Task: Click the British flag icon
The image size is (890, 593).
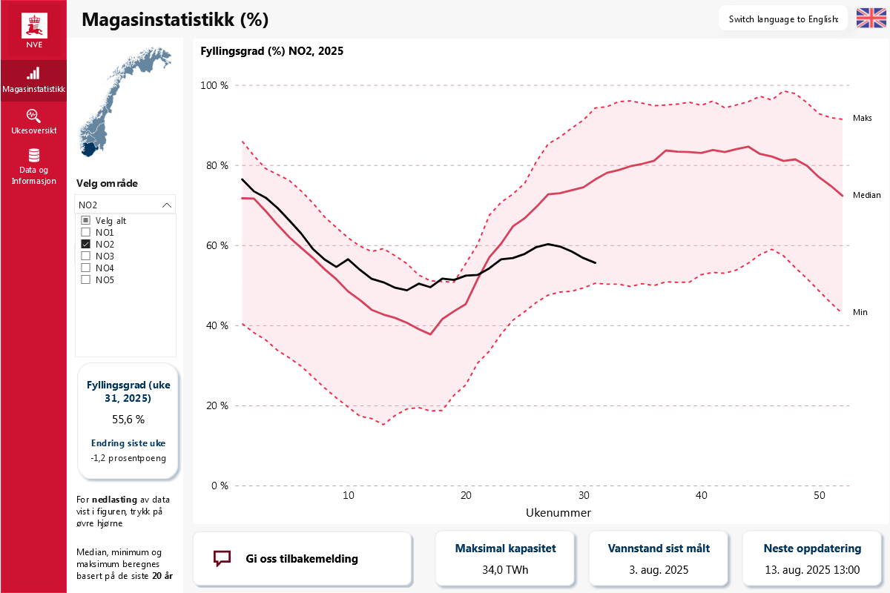Action: click(871, 19)
